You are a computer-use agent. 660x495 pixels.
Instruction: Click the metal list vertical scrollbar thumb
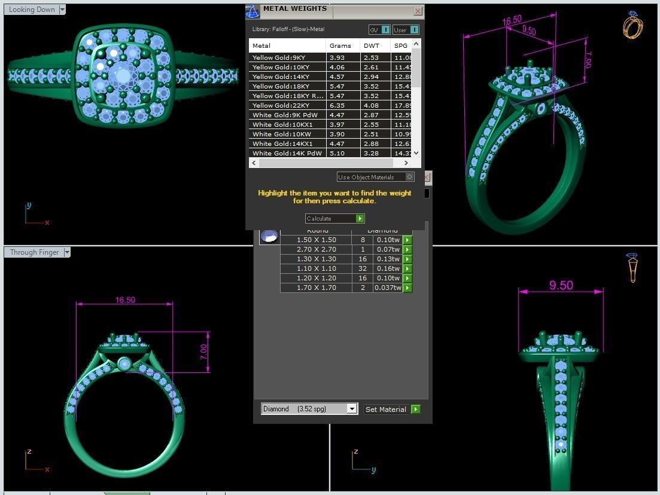[416, 68]
